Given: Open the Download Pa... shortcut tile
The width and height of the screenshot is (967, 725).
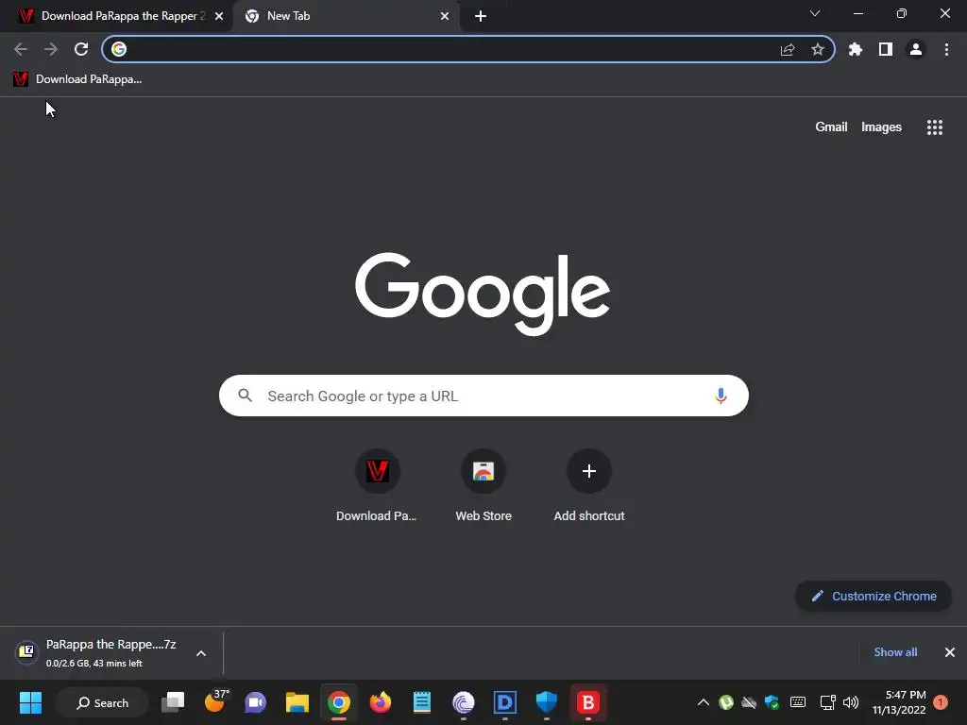Looking at the screenshot, I should coord(377,486).
